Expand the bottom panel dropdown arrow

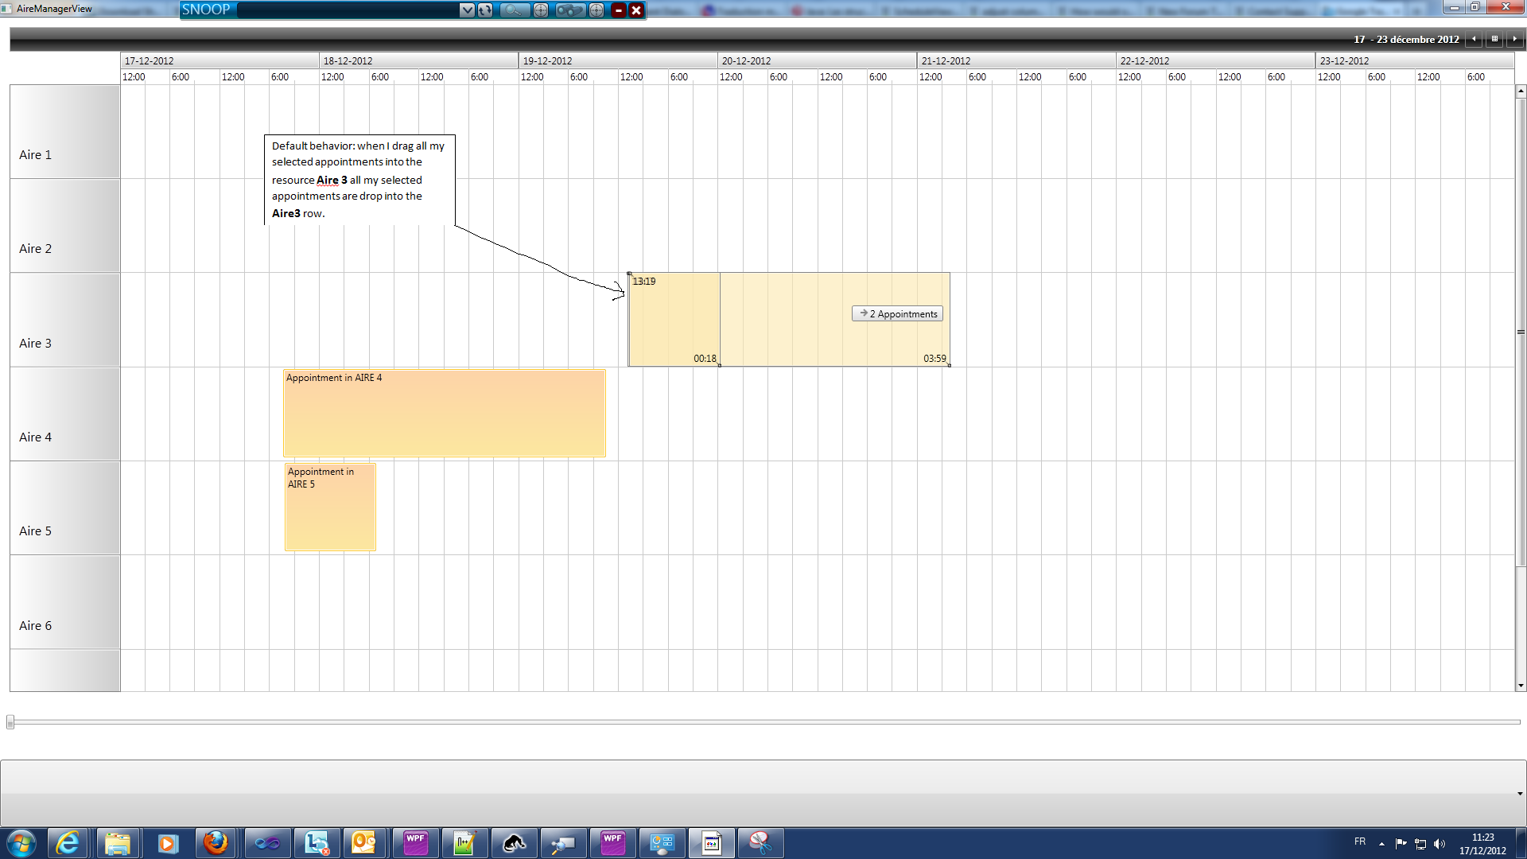[x=1519, y=794]
